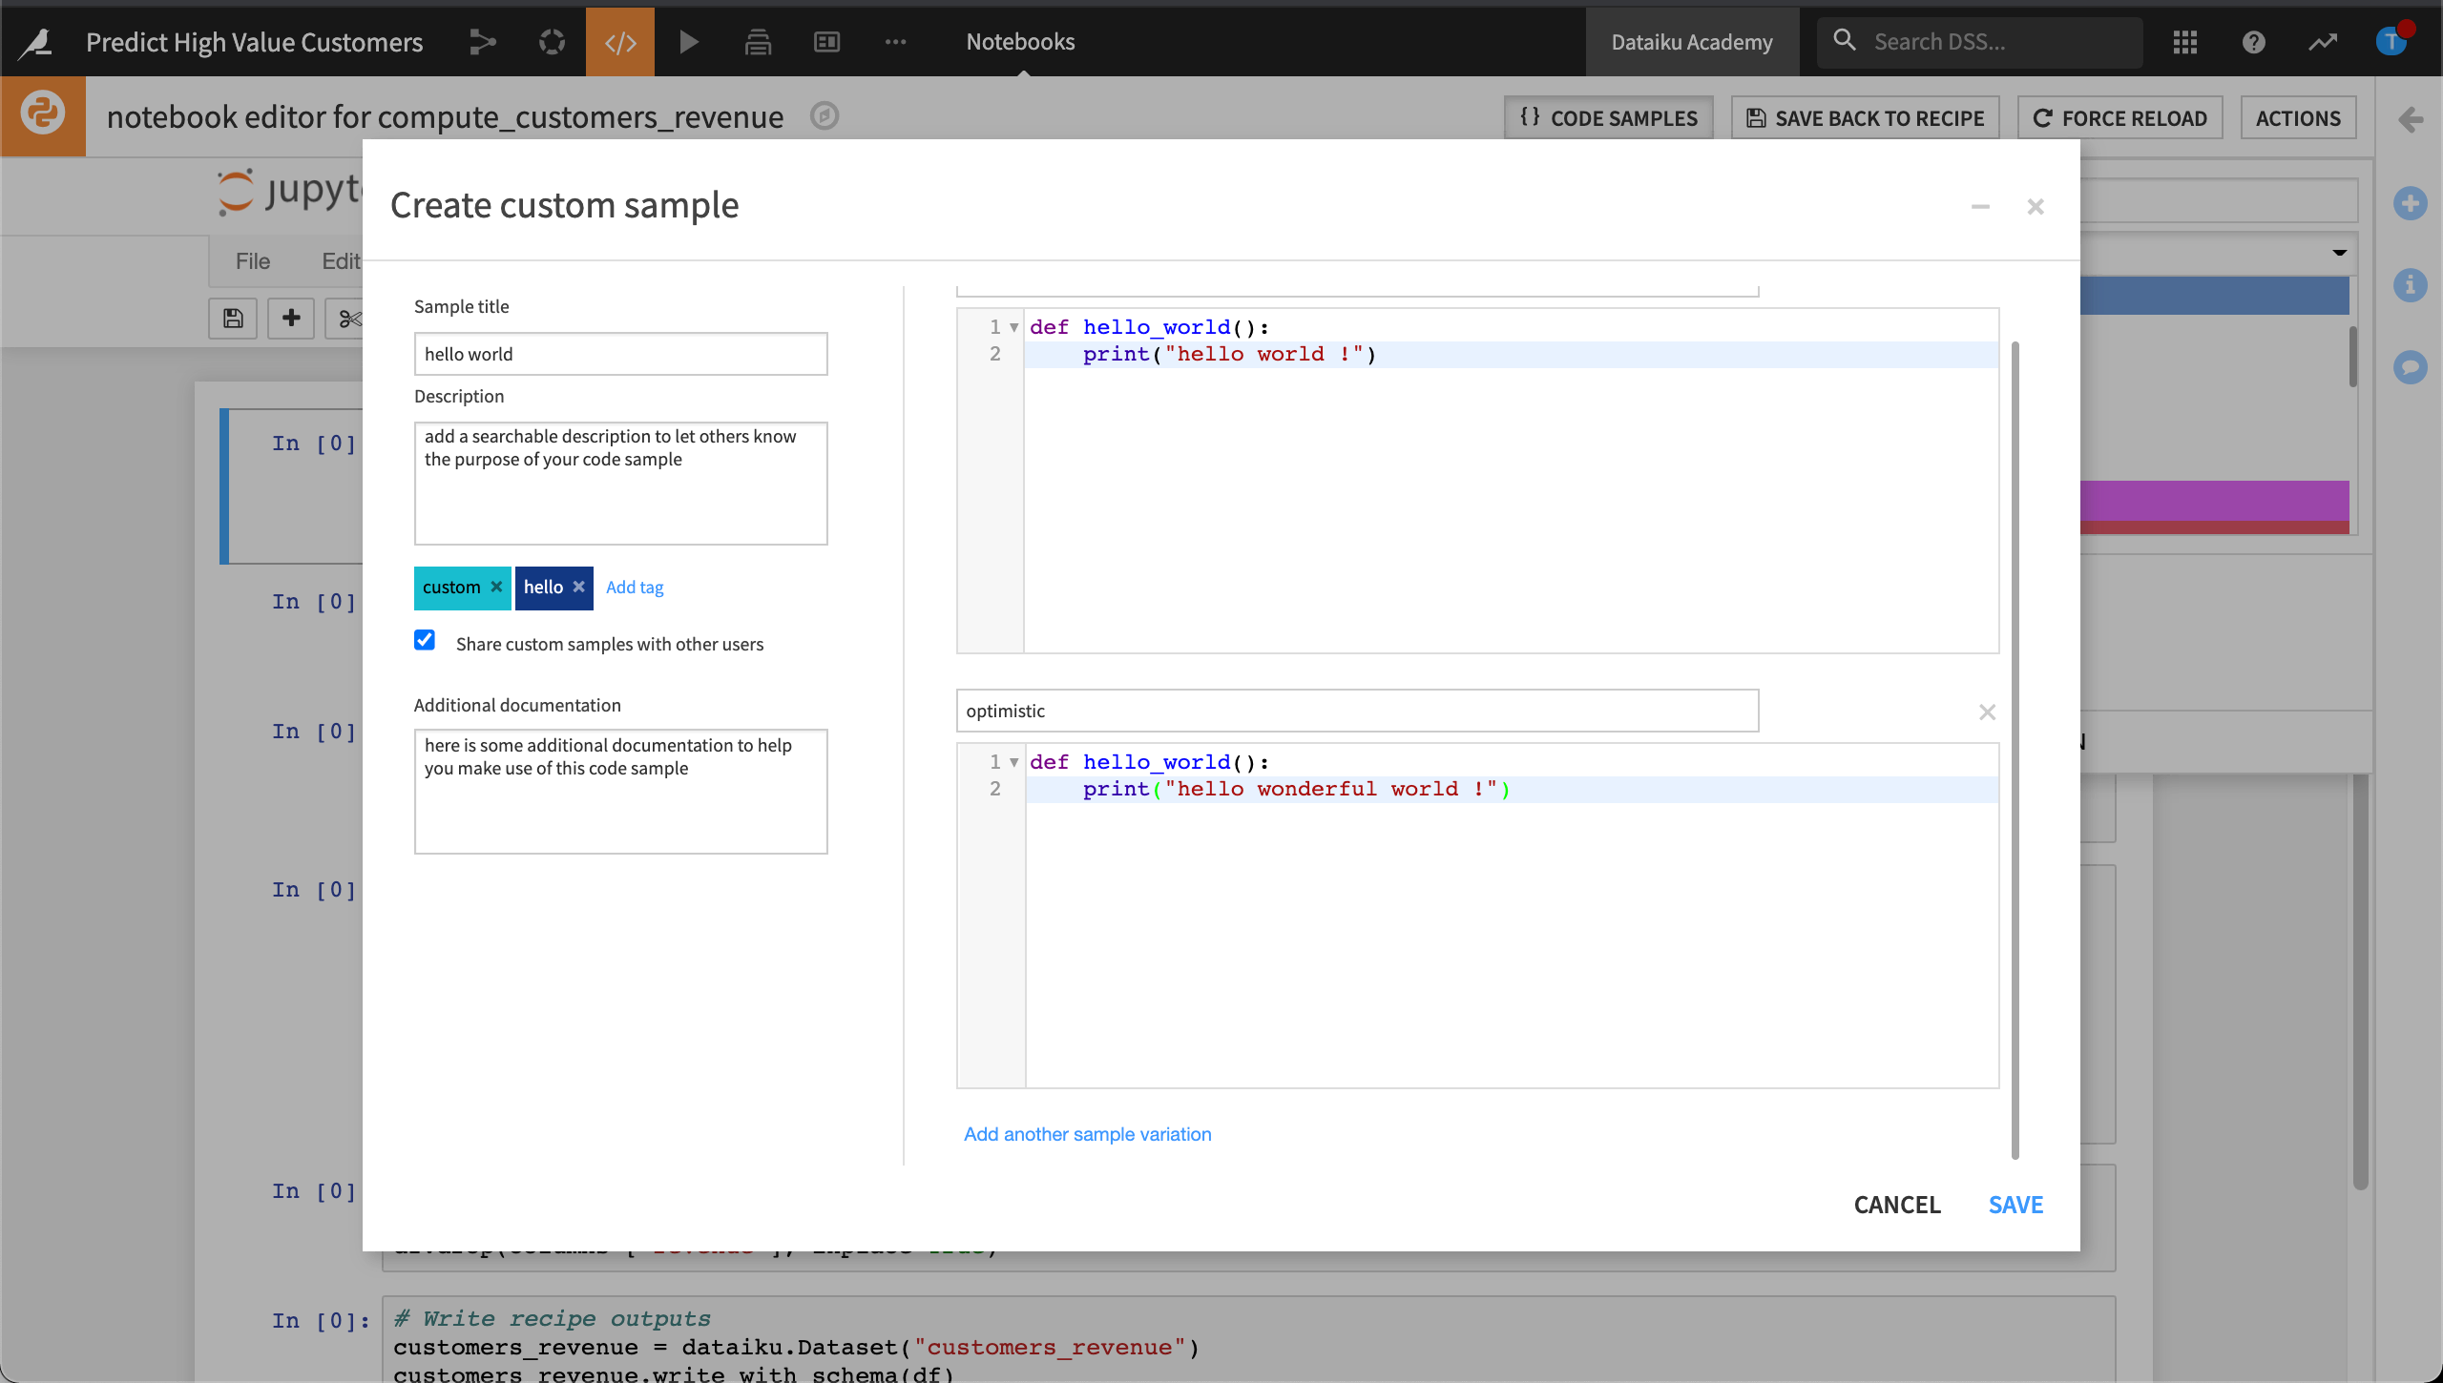
Task: Click the Grid/Apps icon in toolbar
Action: [2186, 42]
